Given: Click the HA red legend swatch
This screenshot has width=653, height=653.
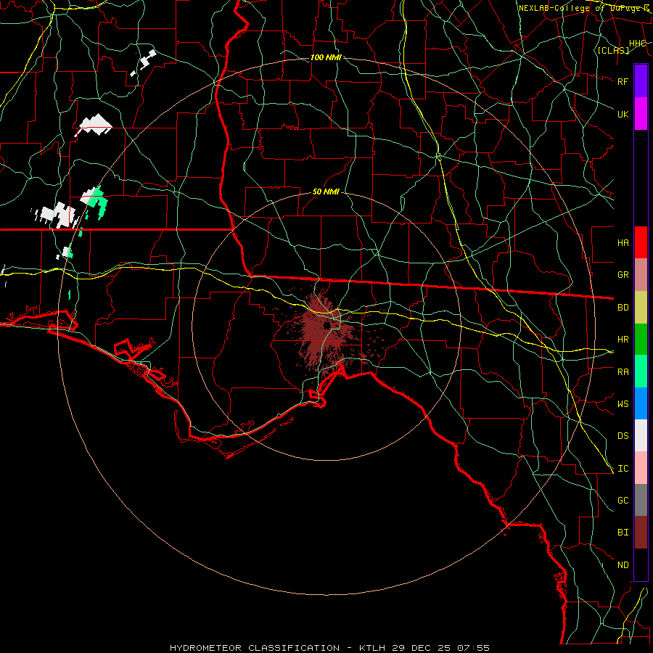Looking at the screenshot, I should 641,242.
